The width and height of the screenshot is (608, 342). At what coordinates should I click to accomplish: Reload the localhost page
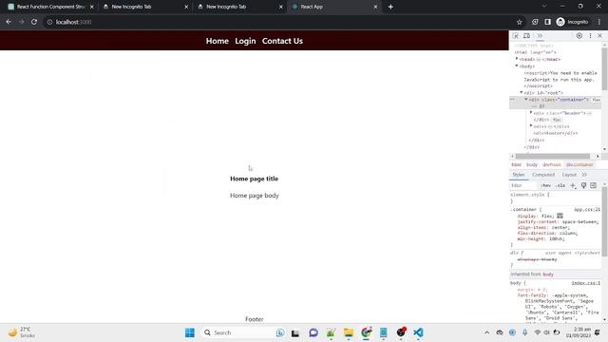point(34,22)
